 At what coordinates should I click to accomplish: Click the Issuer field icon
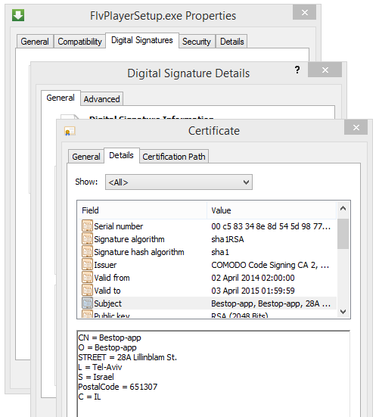(x=87, y=265)
